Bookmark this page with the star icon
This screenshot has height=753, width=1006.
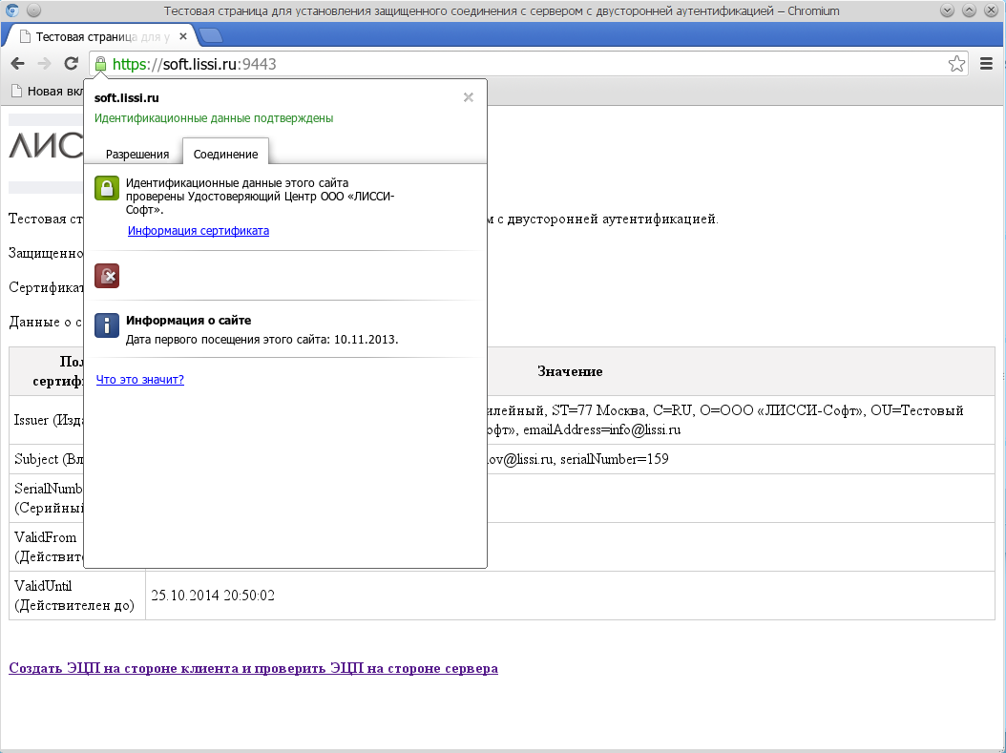click(x=956, y=64)
